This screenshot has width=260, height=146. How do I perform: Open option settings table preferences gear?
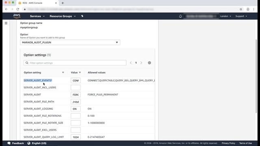149,63
